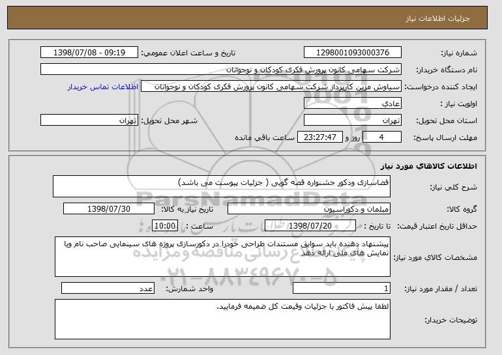Select the شهر محل تحویل field
The height and width of the screenshot is (355, 502).
pyautogui.click(x=89, y=121)
